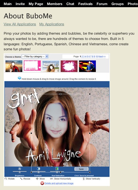Click the Brightness sun icon
138x190 pixels.
pos(20,169)
